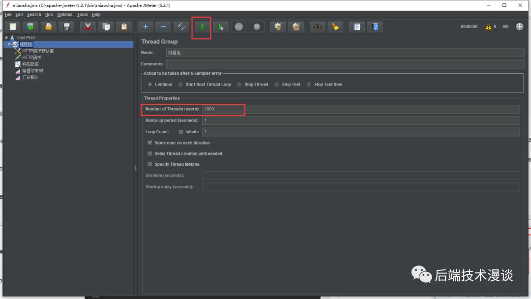Open Help with the question mark icon
This screenshot has height=299, width=531.
pos(375,27)
